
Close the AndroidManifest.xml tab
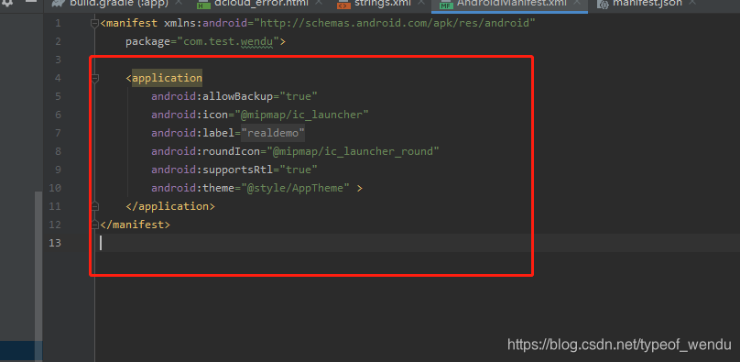click(x=577, y=3)
